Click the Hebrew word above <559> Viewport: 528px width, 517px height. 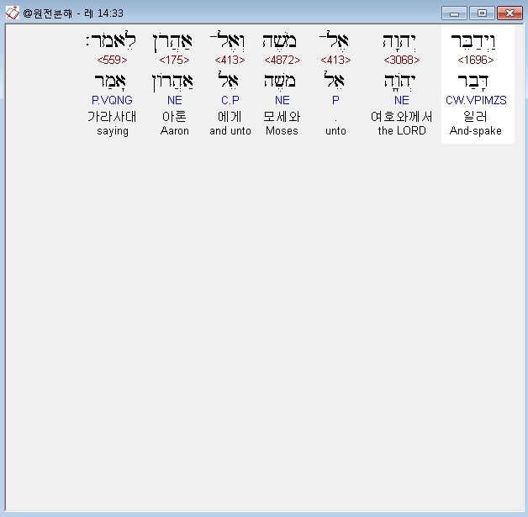(x=111, y=40)
